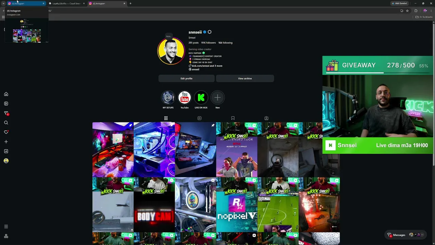Click the install app icon in address bar

402,11
